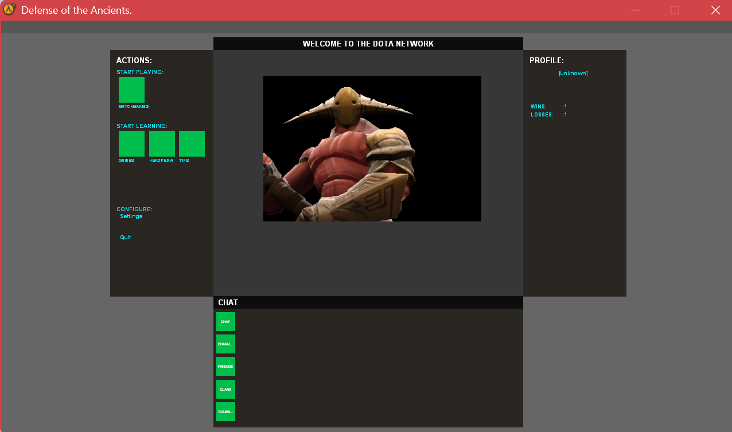732x432 pixels.
Task: Open Settings under Configure
Action: pos(131,216)
